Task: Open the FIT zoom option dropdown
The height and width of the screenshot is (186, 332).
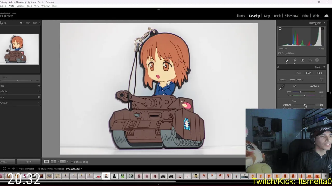Action: pyautogui.click(x=22, y=23)
